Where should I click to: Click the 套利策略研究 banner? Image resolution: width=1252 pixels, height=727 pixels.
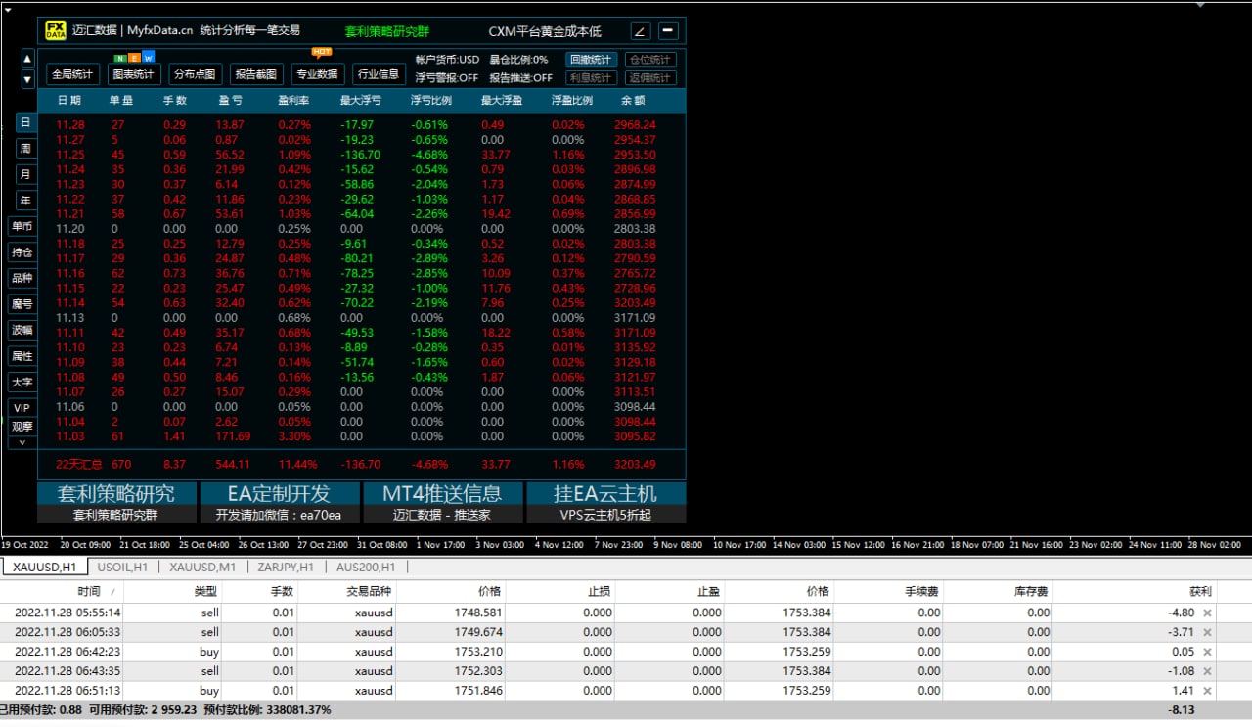tap(116, 493)
